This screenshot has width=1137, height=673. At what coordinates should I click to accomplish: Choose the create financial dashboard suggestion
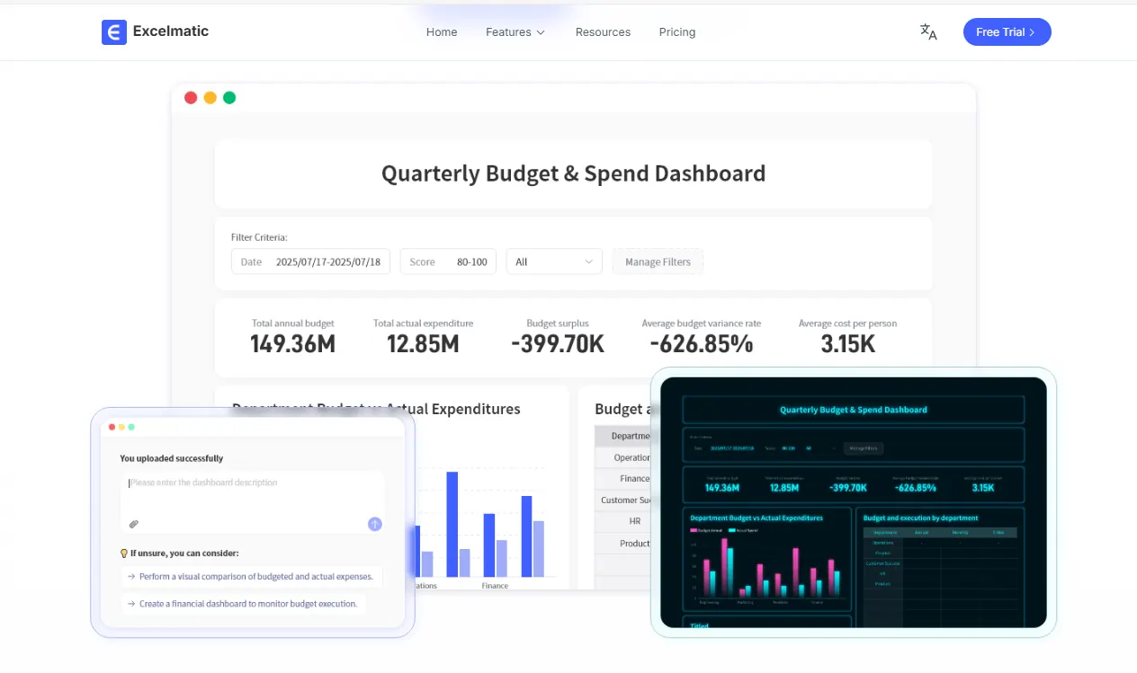(247, 604)
